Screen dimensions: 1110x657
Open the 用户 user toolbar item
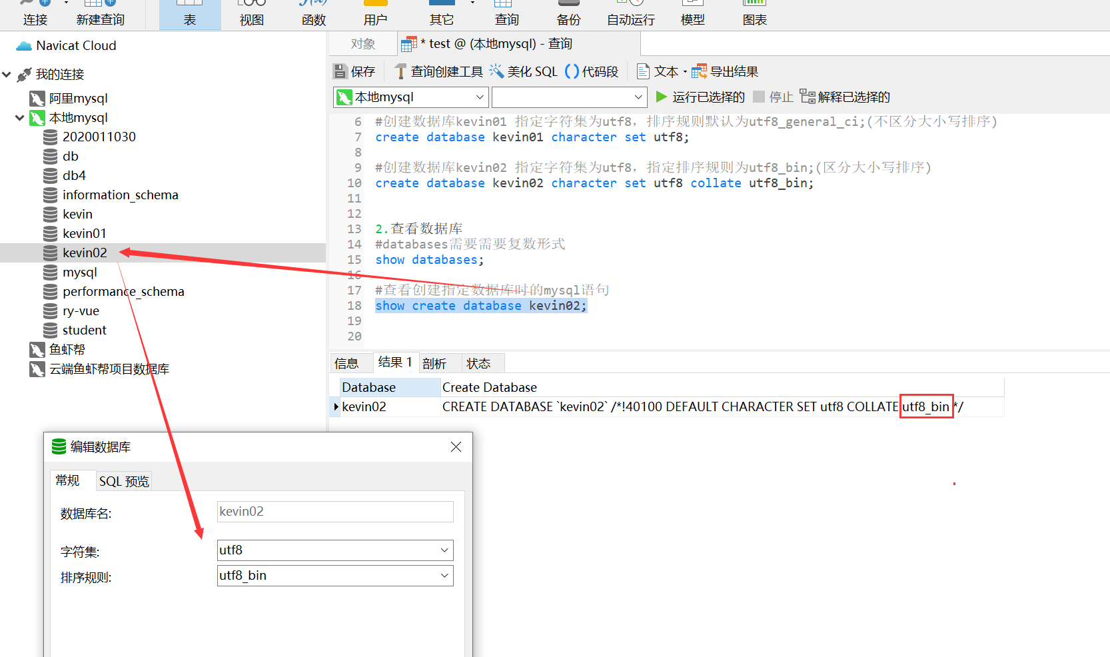375,13
